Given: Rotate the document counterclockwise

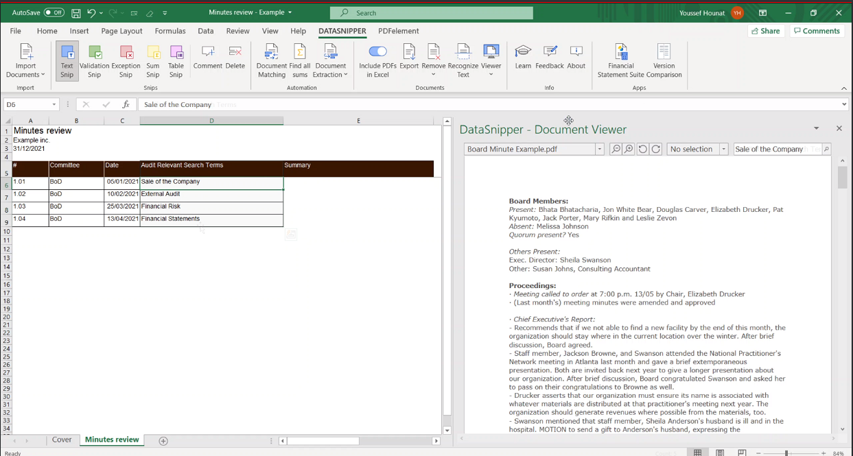Looking at the screenshot, I should tap(643, 149).
